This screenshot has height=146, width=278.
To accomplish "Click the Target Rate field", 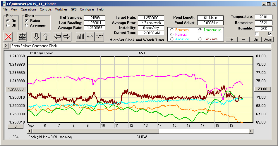I will pyautogui.click(x=151, y=18).
